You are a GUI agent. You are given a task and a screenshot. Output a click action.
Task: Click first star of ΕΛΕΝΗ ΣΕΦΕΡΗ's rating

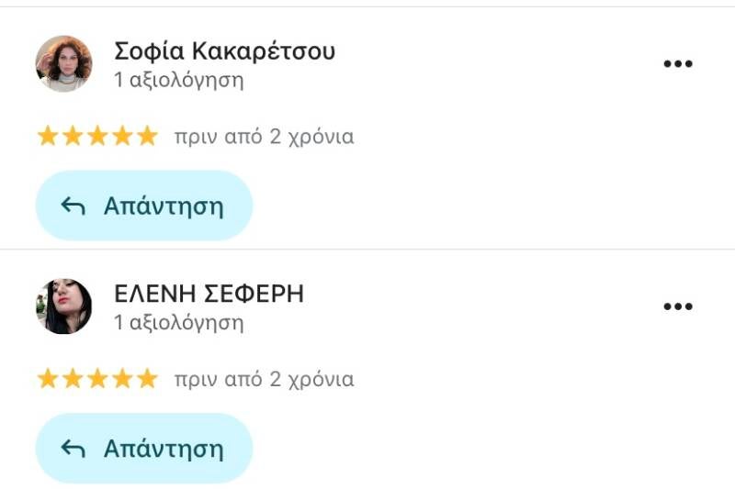coord(48,379)
